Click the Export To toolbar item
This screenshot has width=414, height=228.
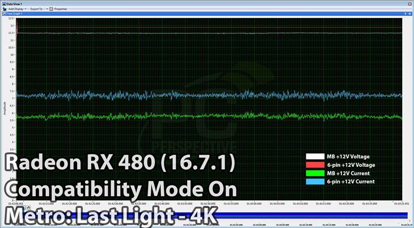36,9
